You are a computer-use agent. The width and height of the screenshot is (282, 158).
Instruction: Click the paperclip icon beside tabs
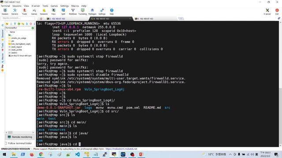click(279, 18)
